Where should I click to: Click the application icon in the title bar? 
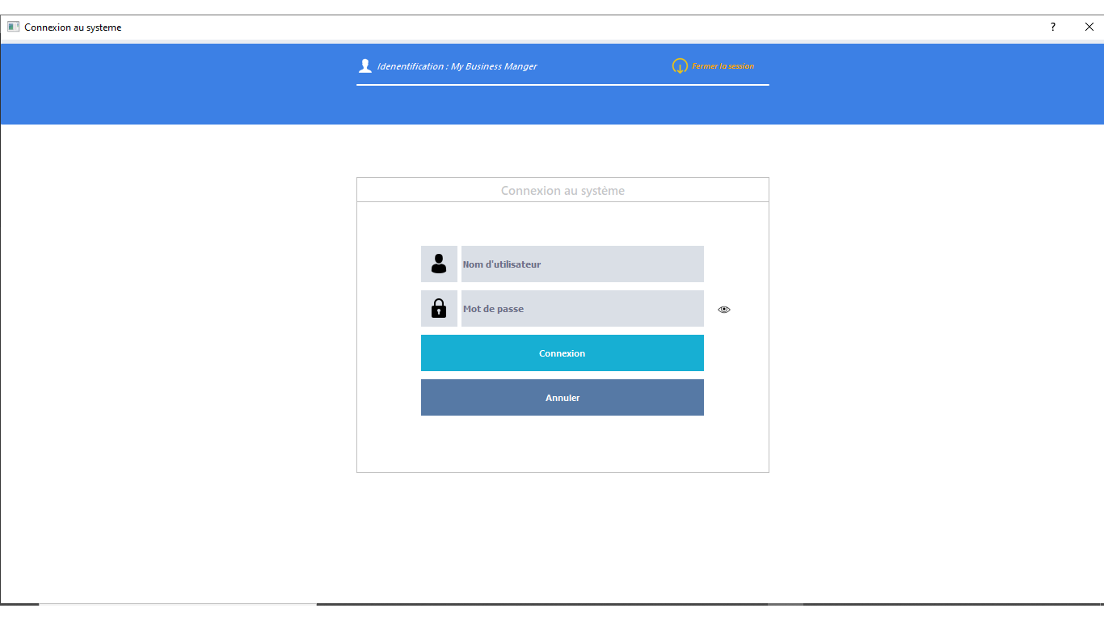(13, 26)
